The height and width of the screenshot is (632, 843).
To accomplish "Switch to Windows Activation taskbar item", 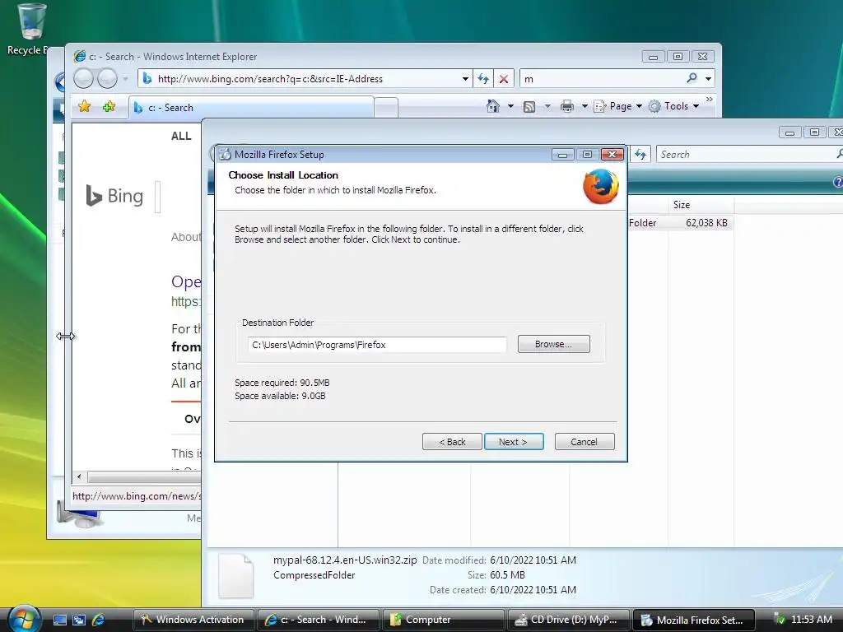I will (194, 620).
